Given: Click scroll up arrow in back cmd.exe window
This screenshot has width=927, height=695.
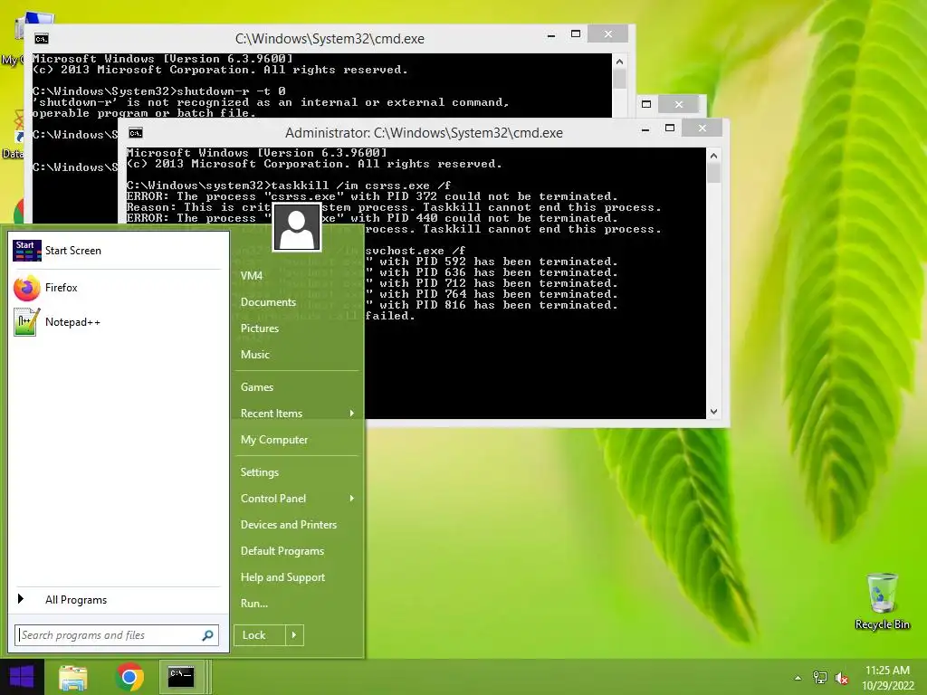Looking at the screenshot, I should (x=619, y=62).
